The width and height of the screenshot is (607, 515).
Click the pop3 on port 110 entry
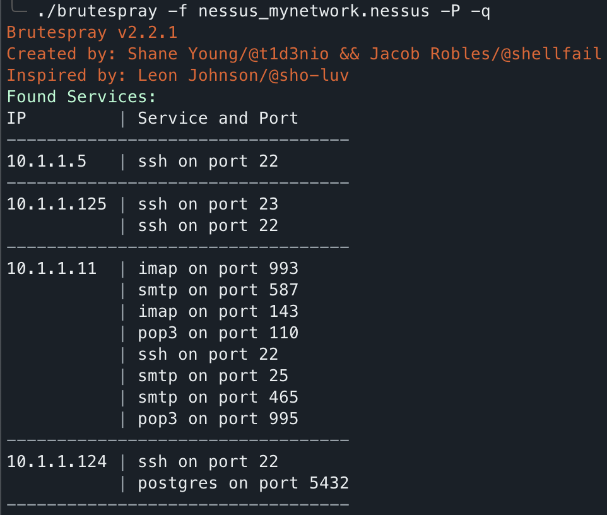coord(218,333)
